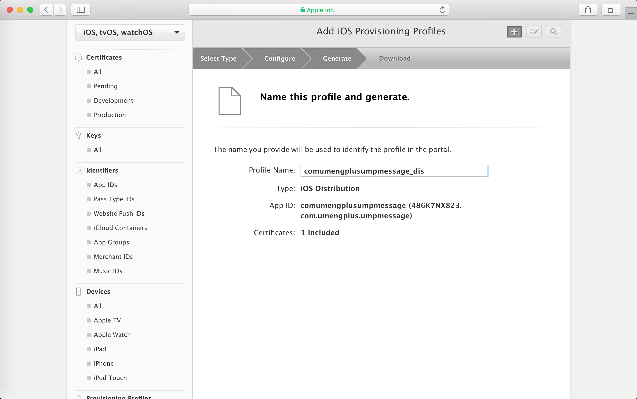Open App Groups
The image size is (637, 399).
click(112, 242)
